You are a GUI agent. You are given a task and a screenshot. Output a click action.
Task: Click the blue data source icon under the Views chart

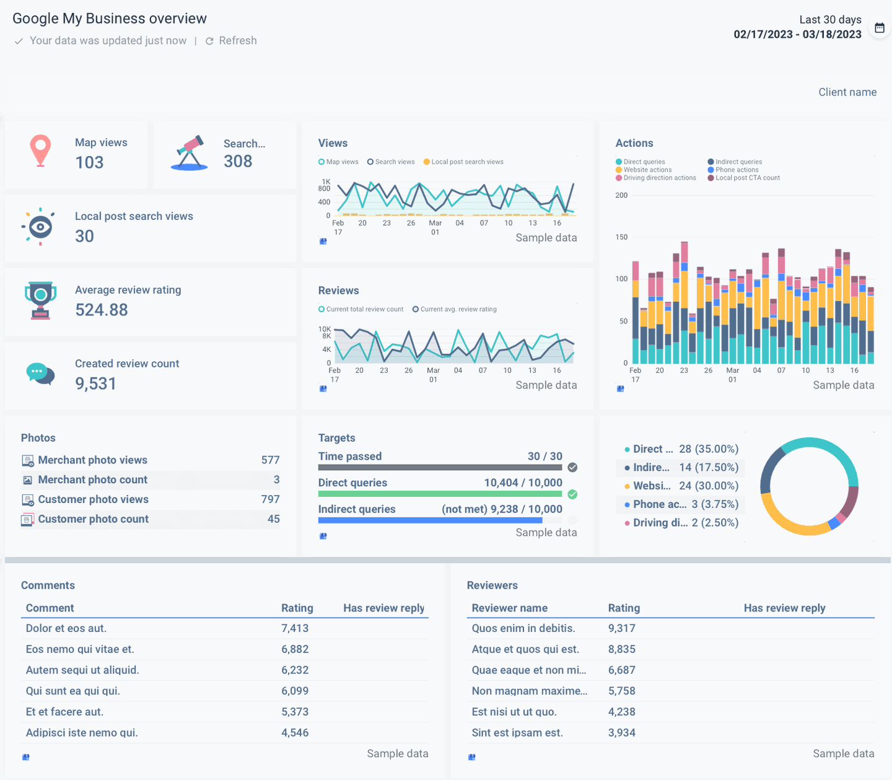click(323, 241)
